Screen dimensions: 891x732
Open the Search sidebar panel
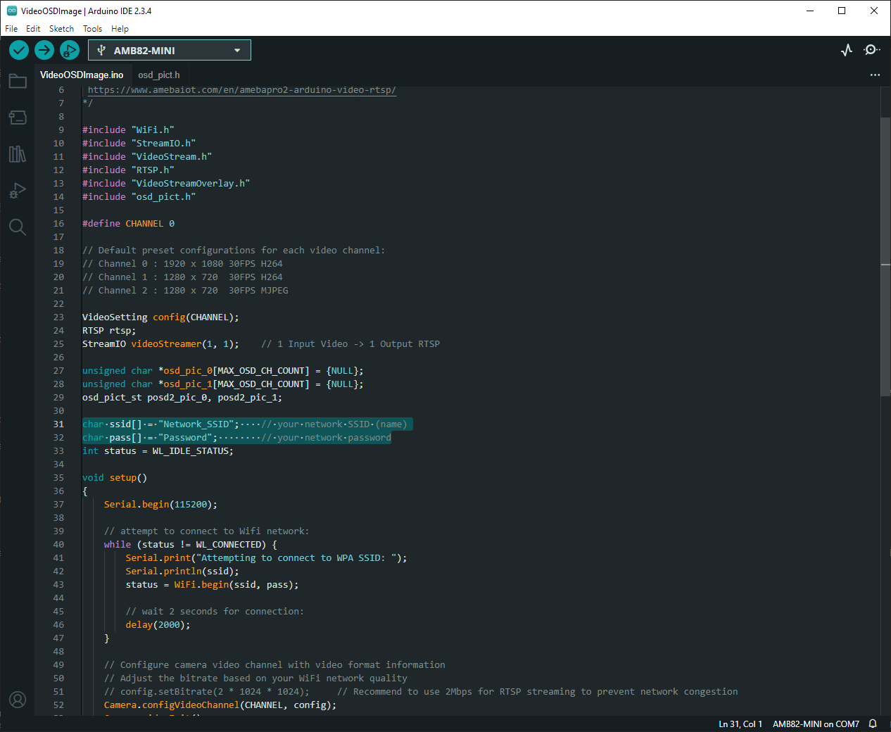coord(18,227)
